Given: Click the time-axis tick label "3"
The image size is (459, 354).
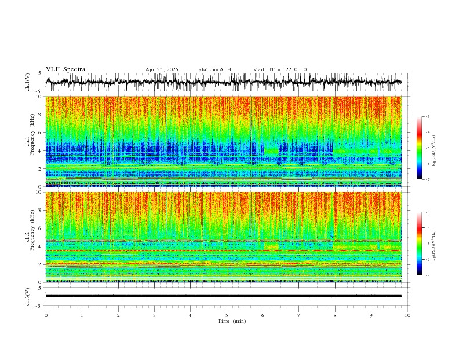Looking at the screenshot, I should [154, 315].
